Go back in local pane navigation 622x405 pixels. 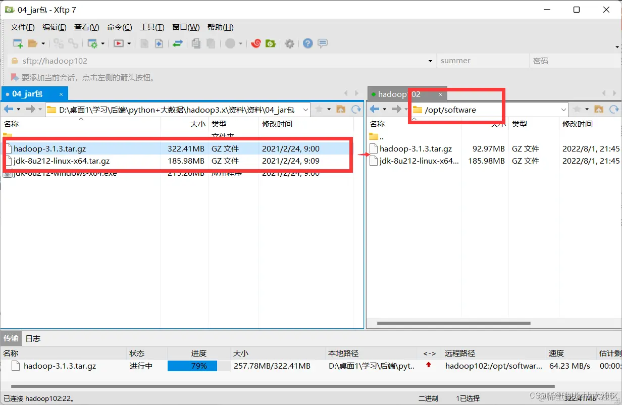pos(9,109)
